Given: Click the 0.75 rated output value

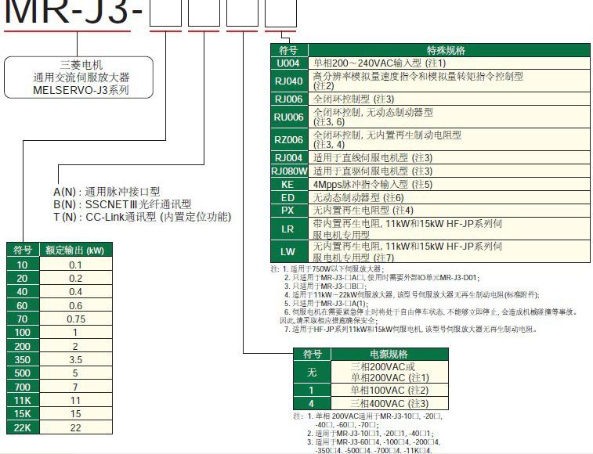Looking at the screenshot, I should pyautogui.click(x=76, y=319).
